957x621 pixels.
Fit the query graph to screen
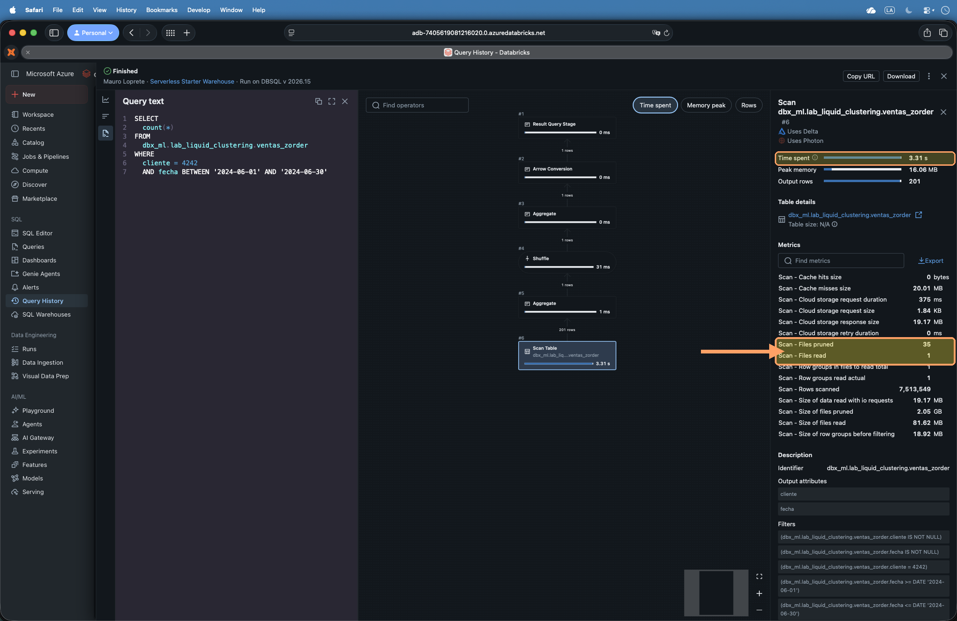tap(759, 577)
